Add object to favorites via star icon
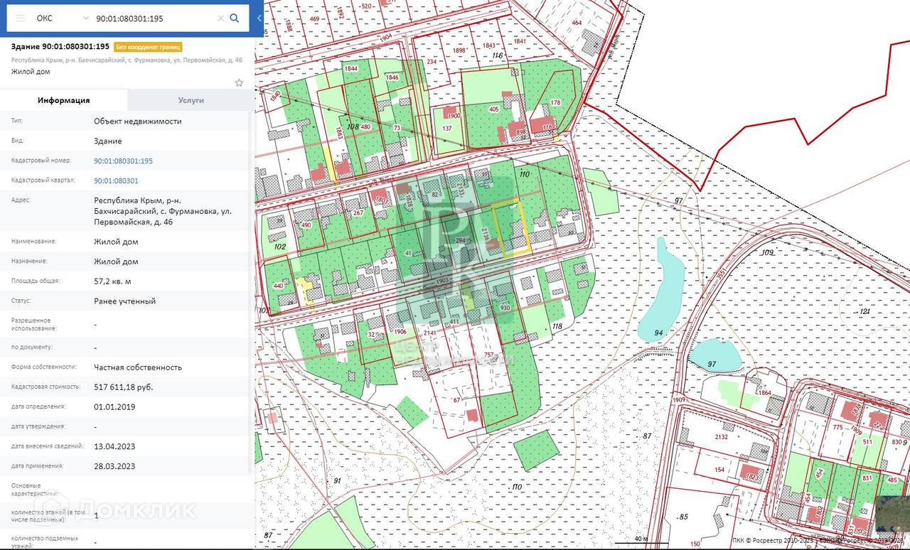Screen dimensions: 910x550 (239, 82)
